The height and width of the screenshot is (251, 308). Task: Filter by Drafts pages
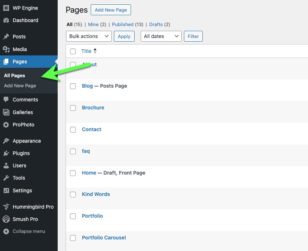(x=156, y=24)
